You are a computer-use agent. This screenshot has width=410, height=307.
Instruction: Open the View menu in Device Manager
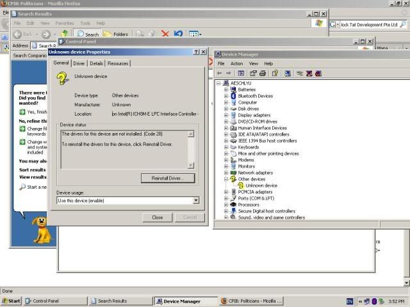(254, 63)
